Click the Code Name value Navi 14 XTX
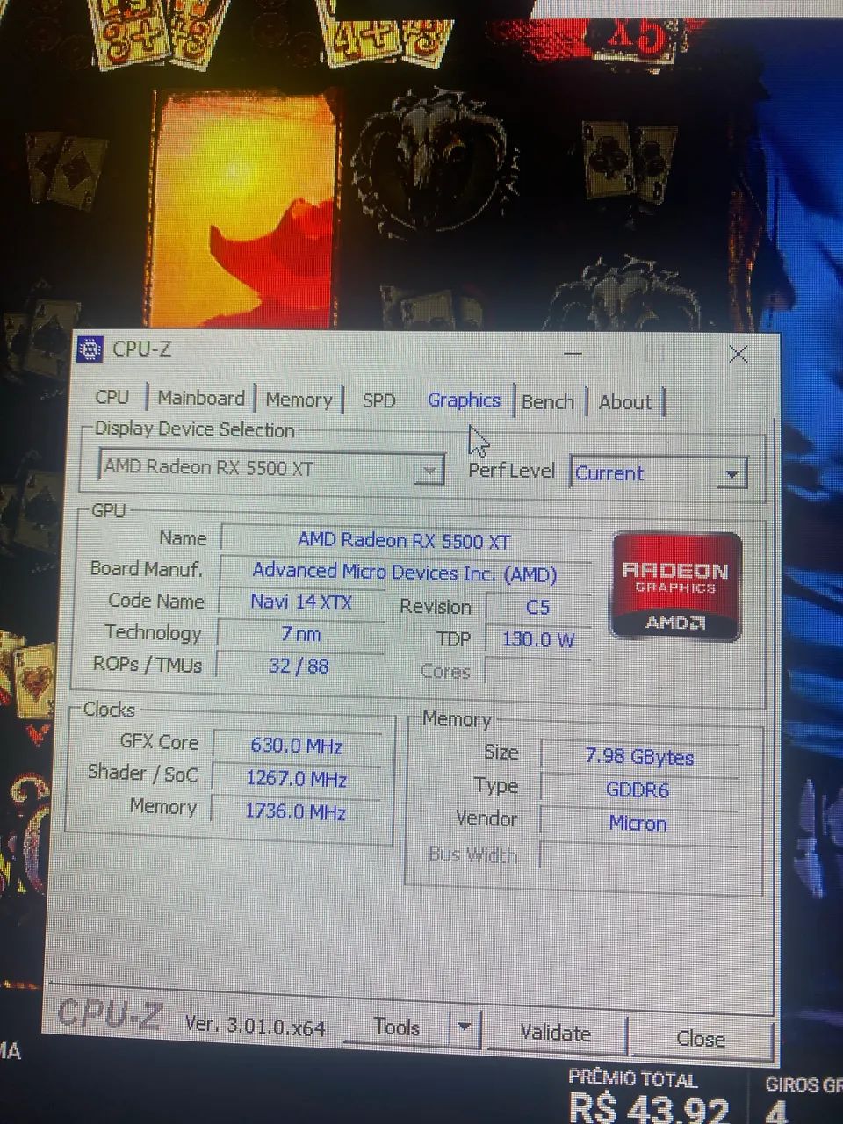Image resolution: width=843 pixels, height=1124 pixels. click(301, 602)
